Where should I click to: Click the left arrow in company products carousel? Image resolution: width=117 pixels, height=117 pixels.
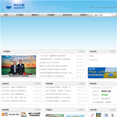click(90, 116)
